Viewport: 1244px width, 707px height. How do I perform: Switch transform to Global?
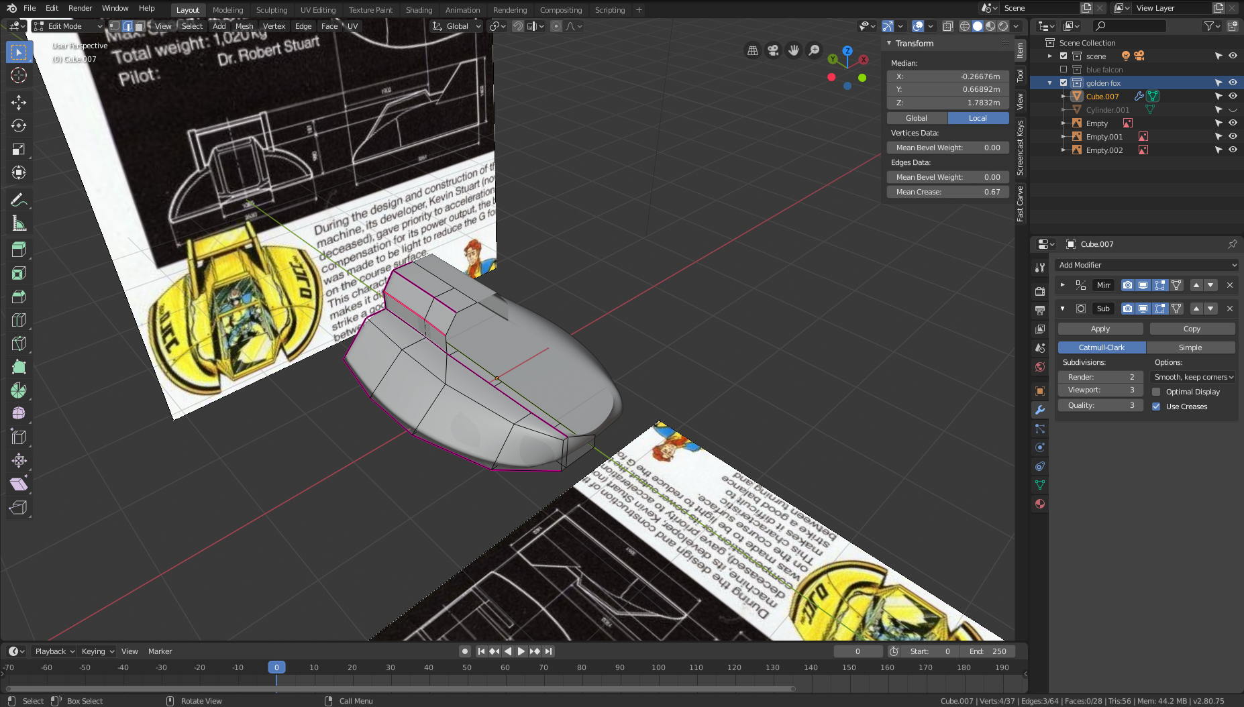point(917,118)
